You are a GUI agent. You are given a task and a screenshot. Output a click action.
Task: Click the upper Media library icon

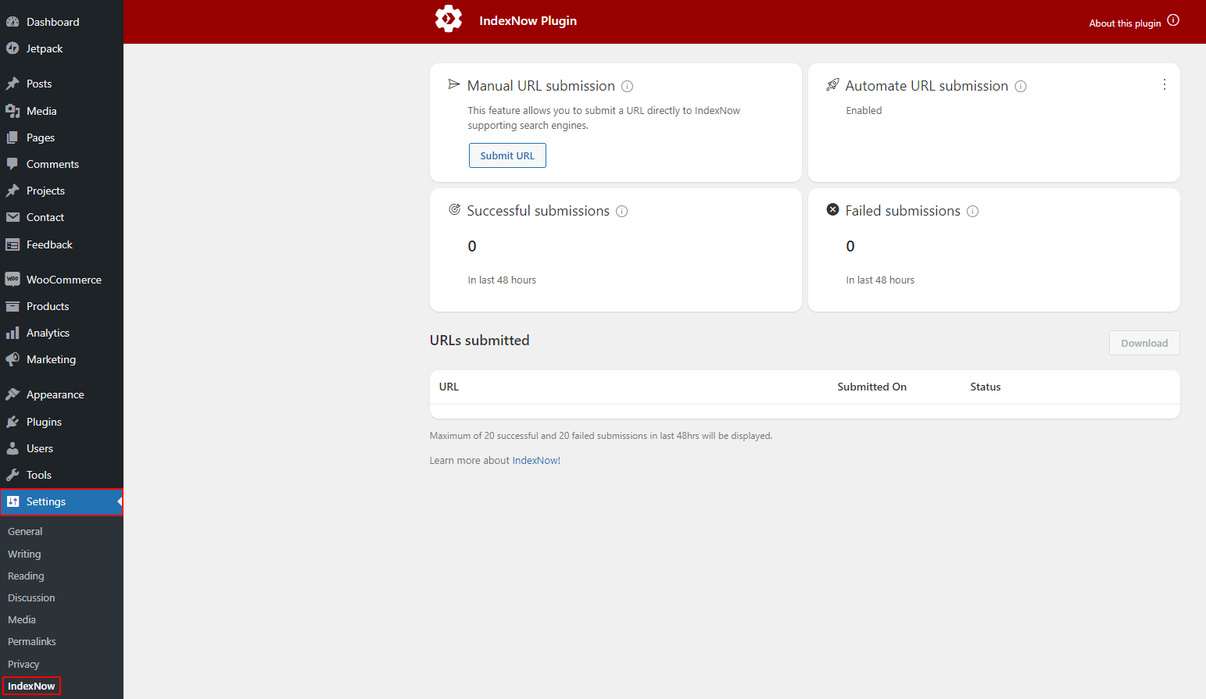(x=13, y=111)
